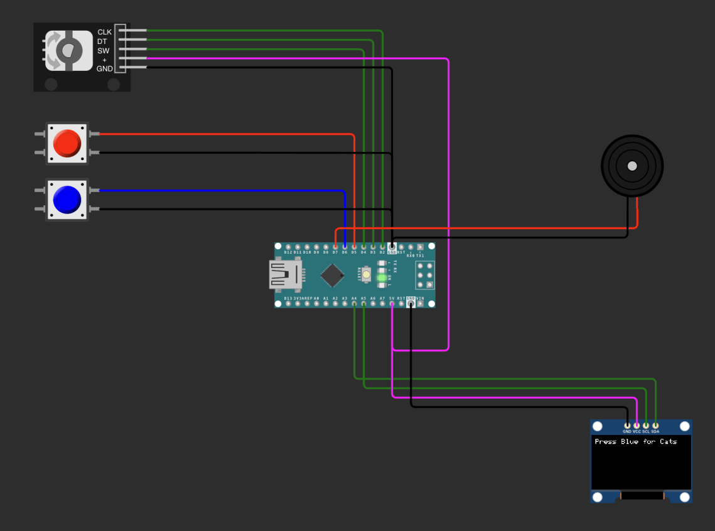Click the Nano D12 pin
Image resolution: width=715 pixels, height=531 pixels.
[288, 247]
